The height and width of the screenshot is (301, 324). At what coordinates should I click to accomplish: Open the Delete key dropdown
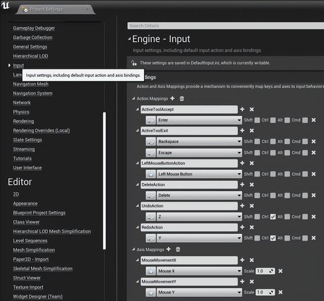199,195
